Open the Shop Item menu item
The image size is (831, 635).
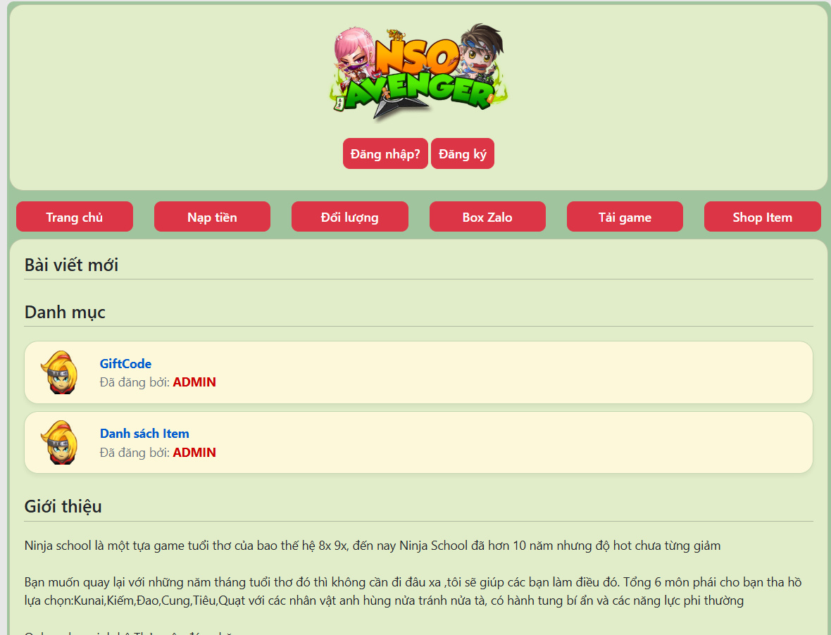click(x=762, y=217)
